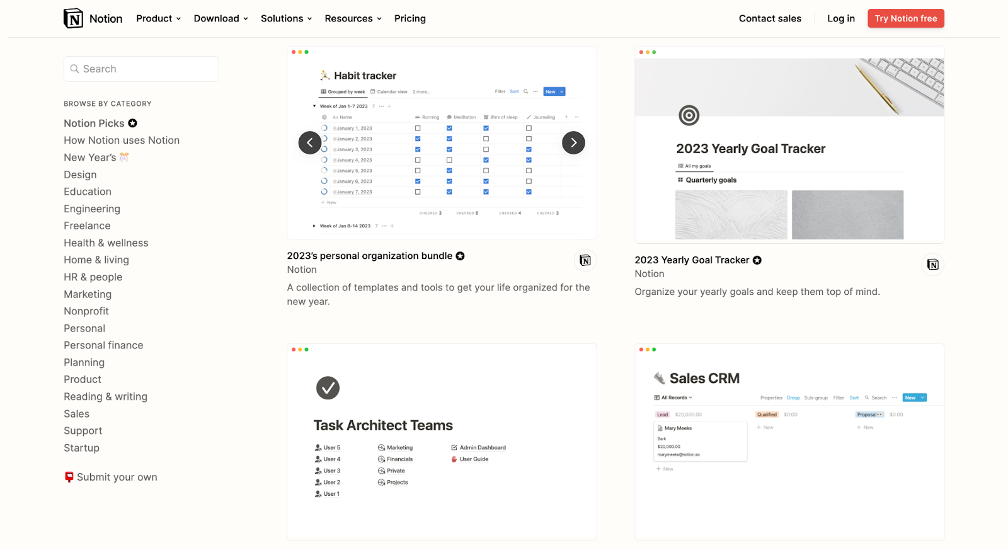Browse the Design category
The height and width of the screenshot is (550, 1008).
click(x=80, y=175)
